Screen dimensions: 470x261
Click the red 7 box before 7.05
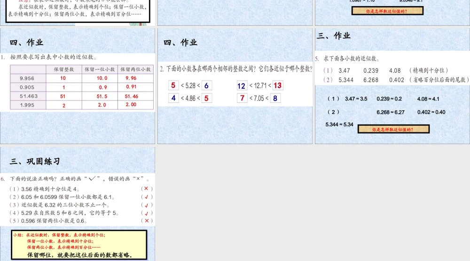click(242, 98)
